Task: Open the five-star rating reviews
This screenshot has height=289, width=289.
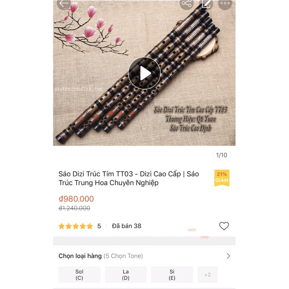Action: click(76, 226)
